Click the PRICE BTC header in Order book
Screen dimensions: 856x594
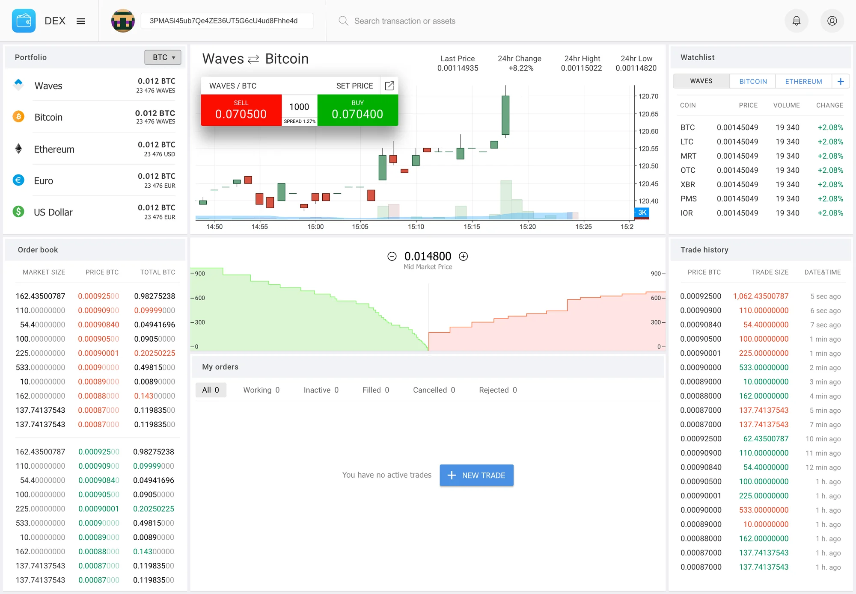102,272
